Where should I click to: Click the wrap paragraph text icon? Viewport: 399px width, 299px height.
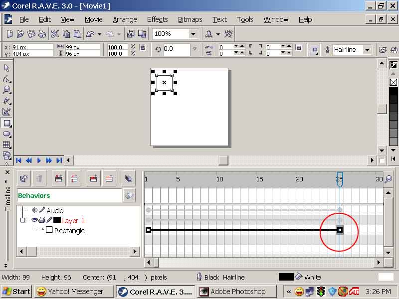click(314, 50)
